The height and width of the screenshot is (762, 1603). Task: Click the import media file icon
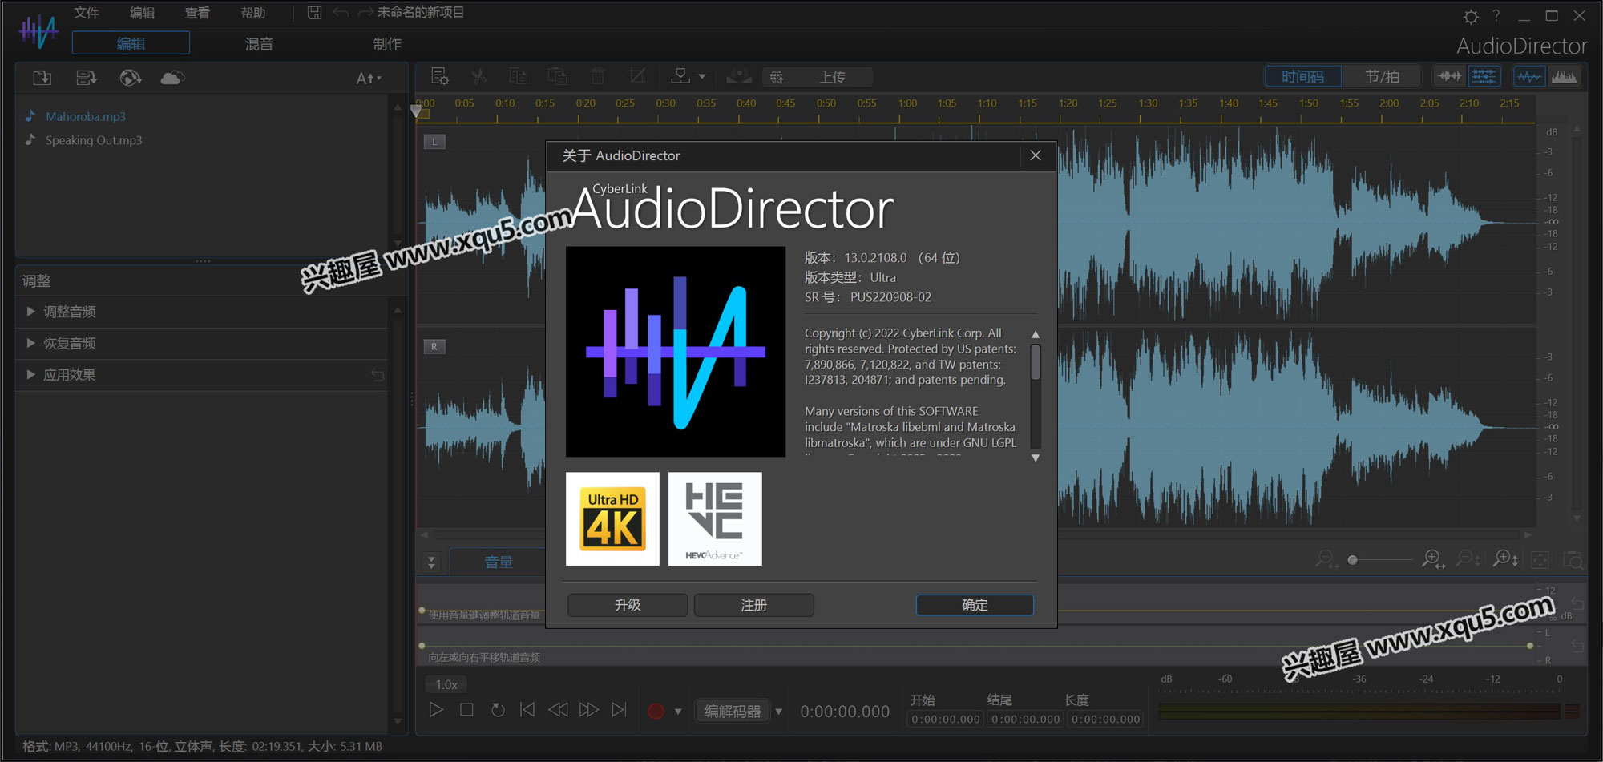coord(42,78)
